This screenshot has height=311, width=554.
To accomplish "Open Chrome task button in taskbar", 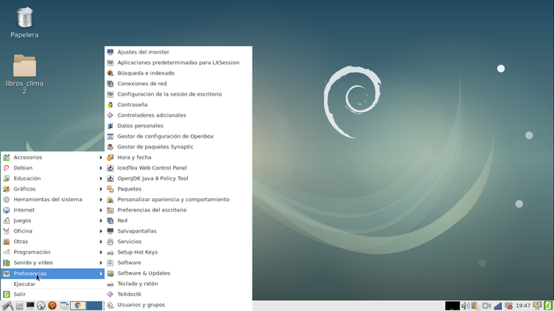I will click(78, 306).
